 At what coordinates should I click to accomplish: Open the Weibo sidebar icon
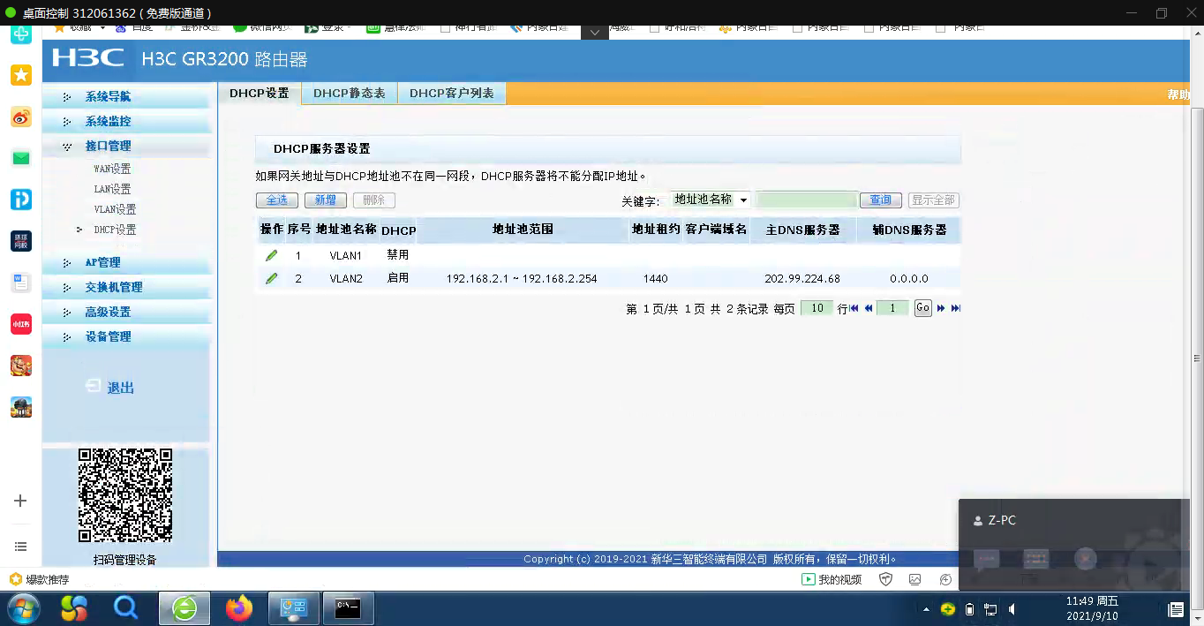point(21,117)
